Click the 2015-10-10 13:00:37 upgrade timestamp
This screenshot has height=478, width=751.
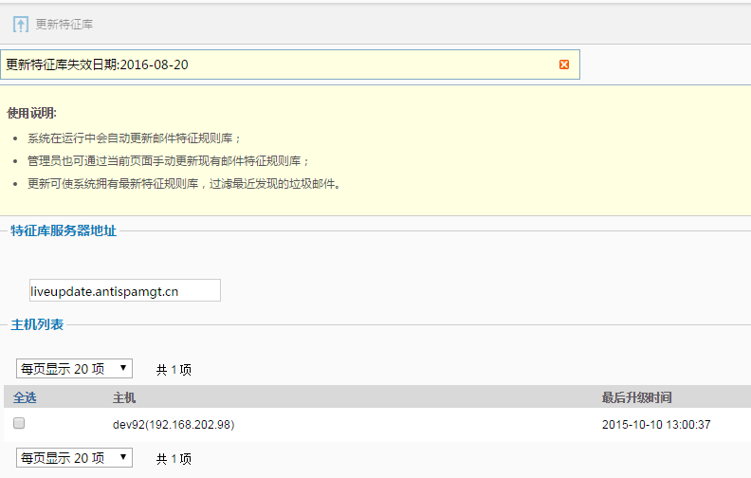click(x=656, y=425)
